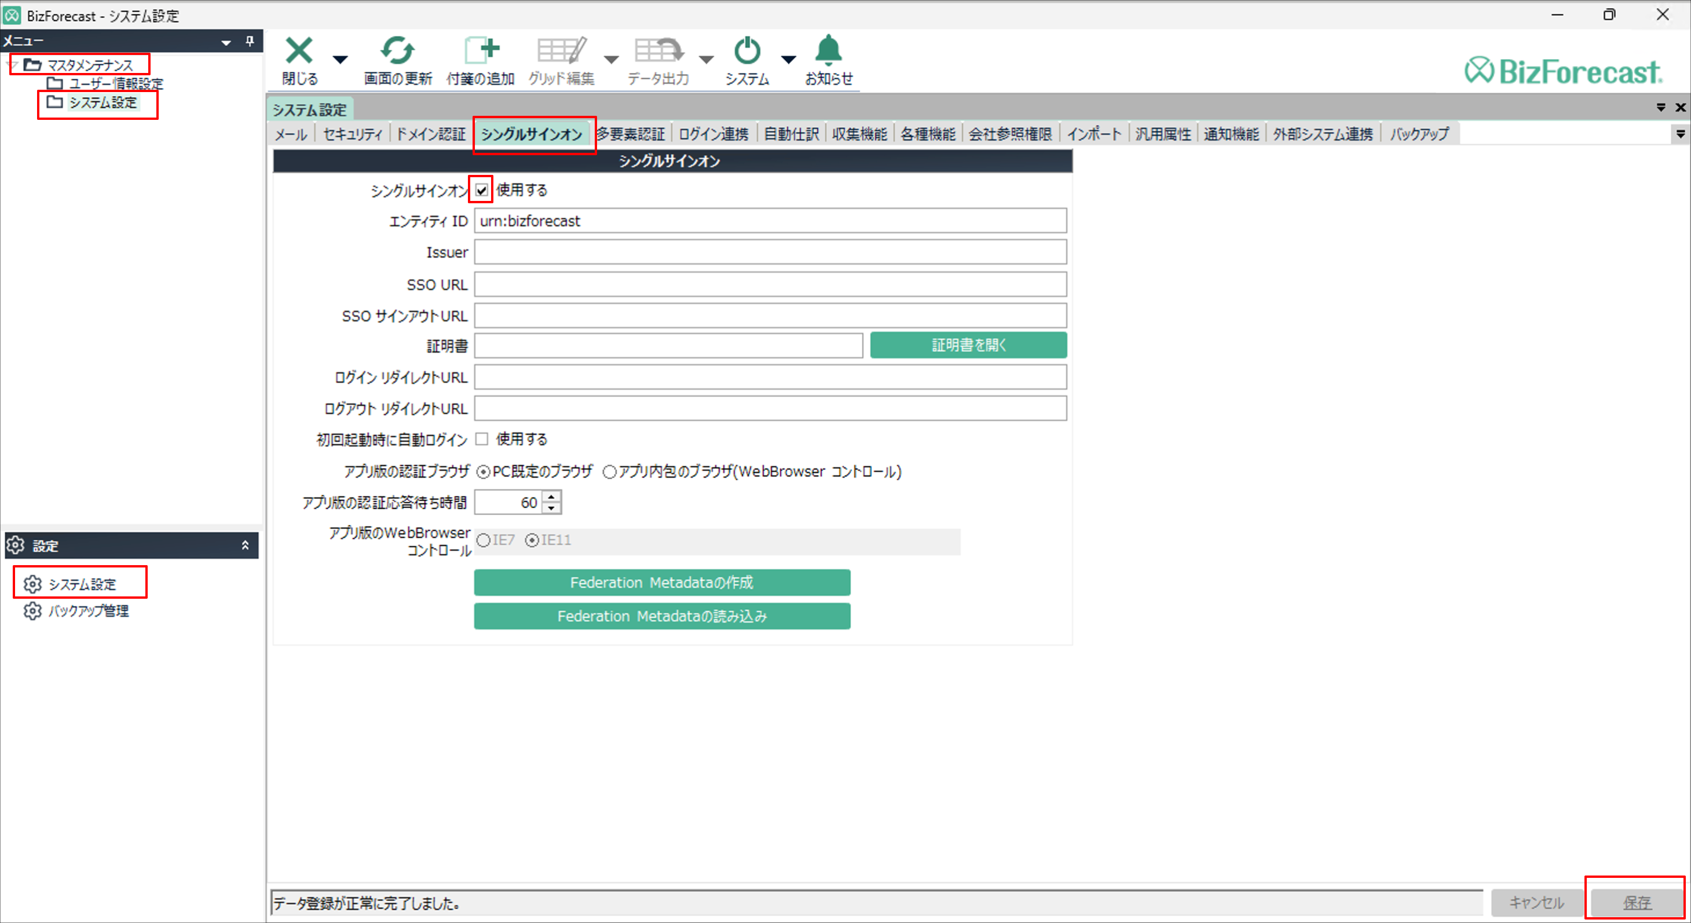
Task: Click the gear icon in the 設定 section header
Action: (x=15, y=545)
